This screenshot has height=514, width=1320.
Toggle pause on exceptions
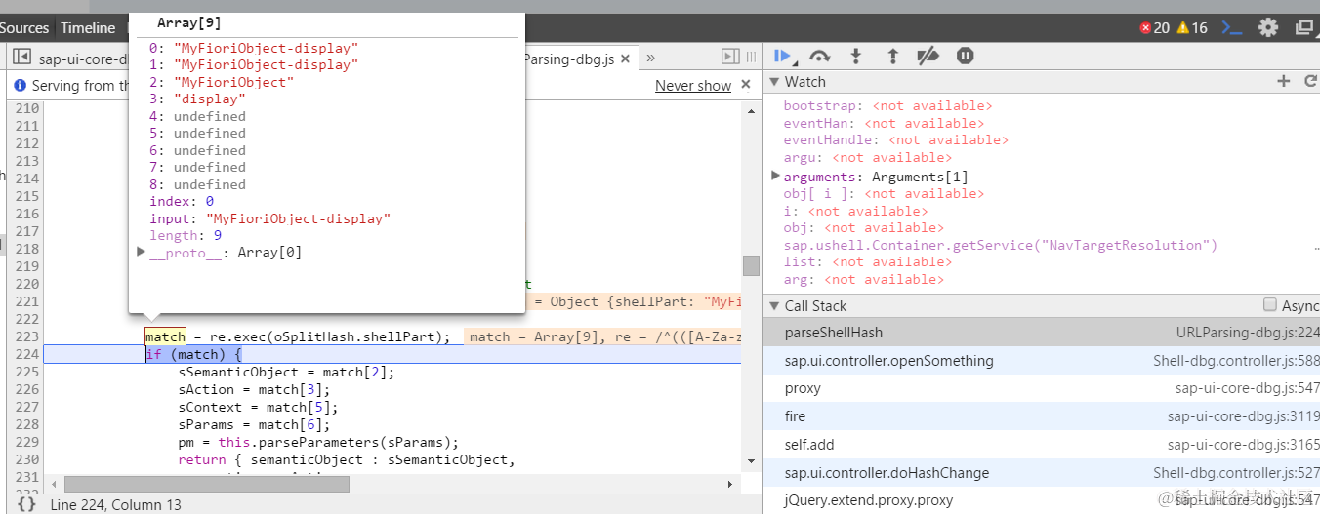coord(965,57)
